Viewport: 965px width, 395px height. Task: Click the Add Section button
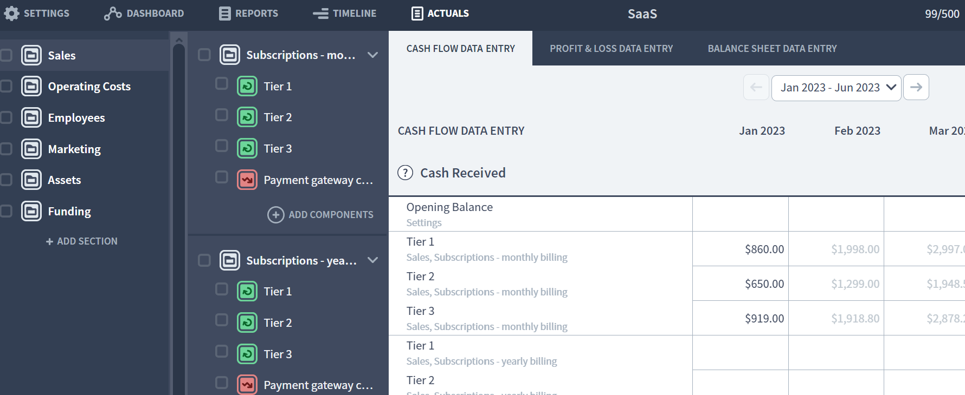(x=81, y=241)
